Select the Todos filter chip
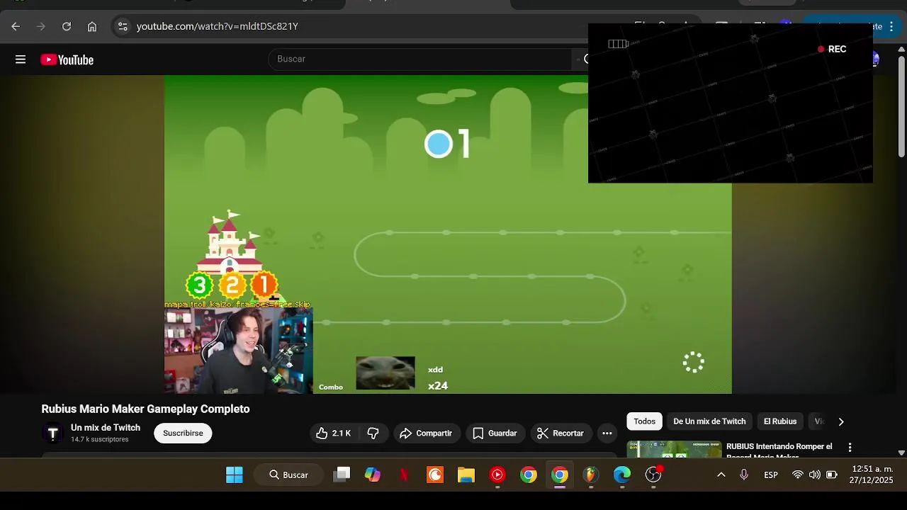Image resolution: width=907 pixels, height=510 pixels. click(645, 421)
